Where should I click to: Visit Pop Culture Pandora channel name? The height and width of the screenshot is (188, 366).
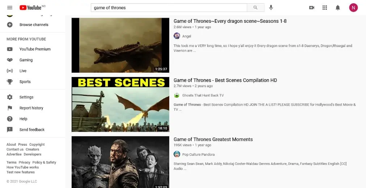coord(199,154)
